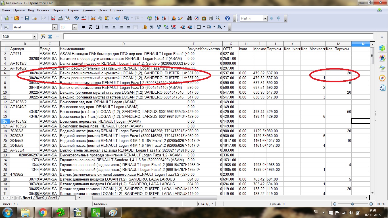Toggle bold formatting (Ж)
This screenshot has width=388, height=218.
(84, 27)
